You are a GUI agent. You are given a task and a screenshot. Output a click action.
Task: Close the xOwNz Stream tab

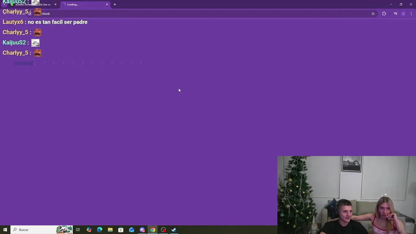tap(55, 5)
